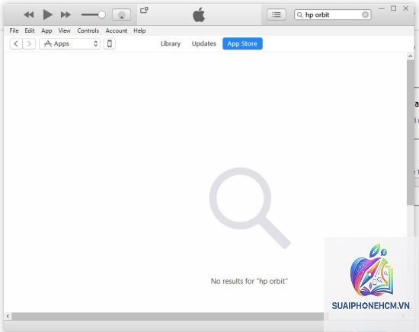
Task: Click the vertical scrollbar thumb
Action: pyautogui.click(x=411, y=132)
